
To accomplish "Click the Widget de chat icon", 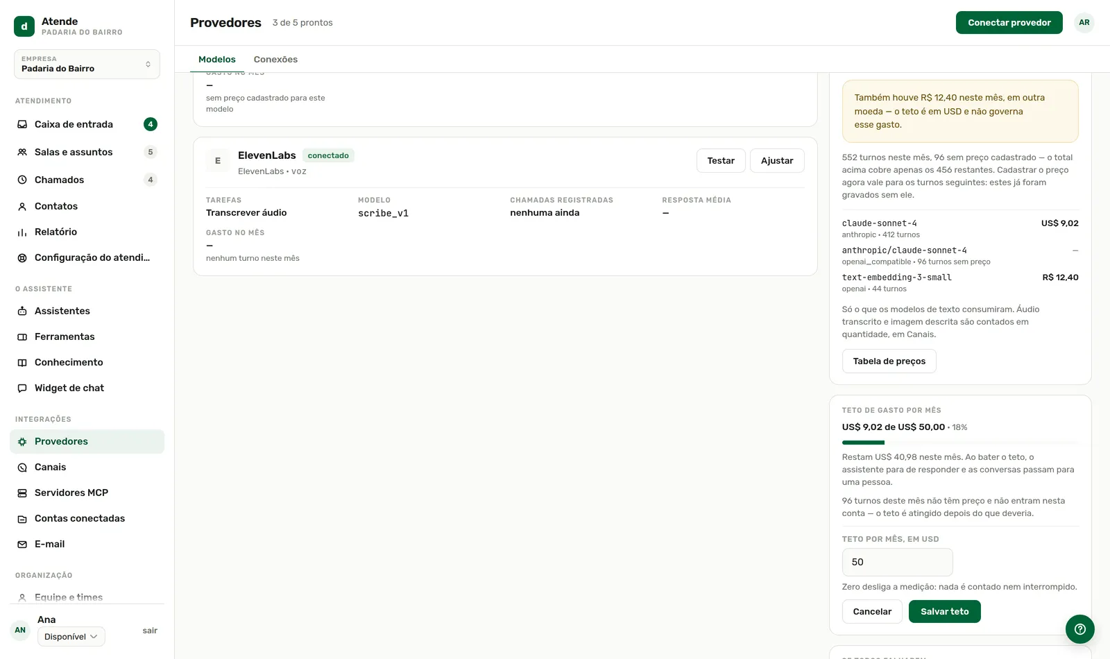I will 22,388.
